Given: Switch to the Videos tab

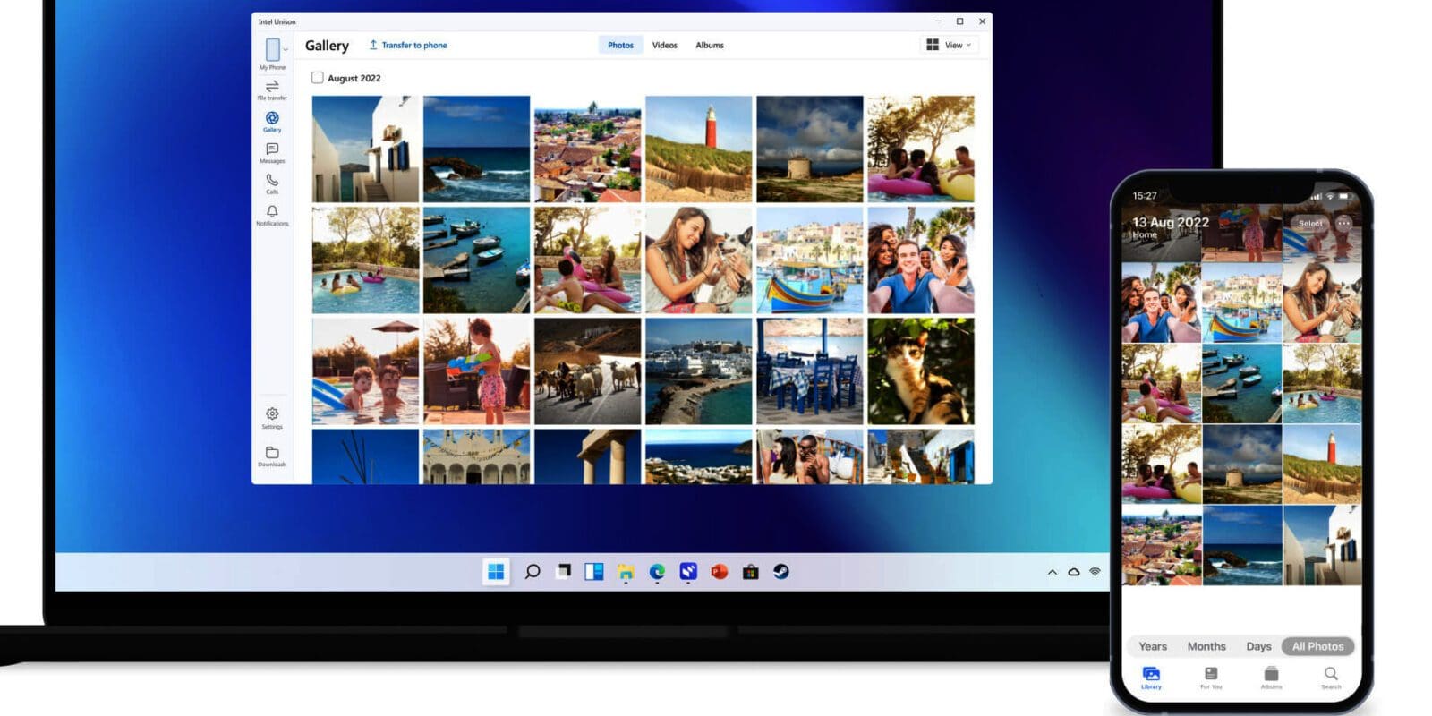Looking at the screenshot, I should click(x=664, y=45).
